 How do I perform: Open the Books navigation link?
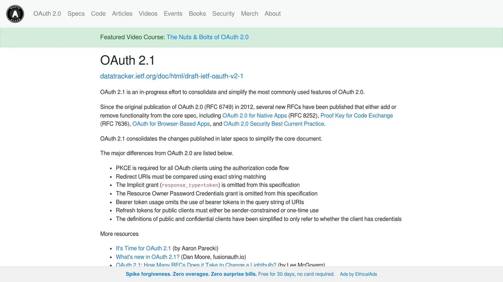[197, 14]
